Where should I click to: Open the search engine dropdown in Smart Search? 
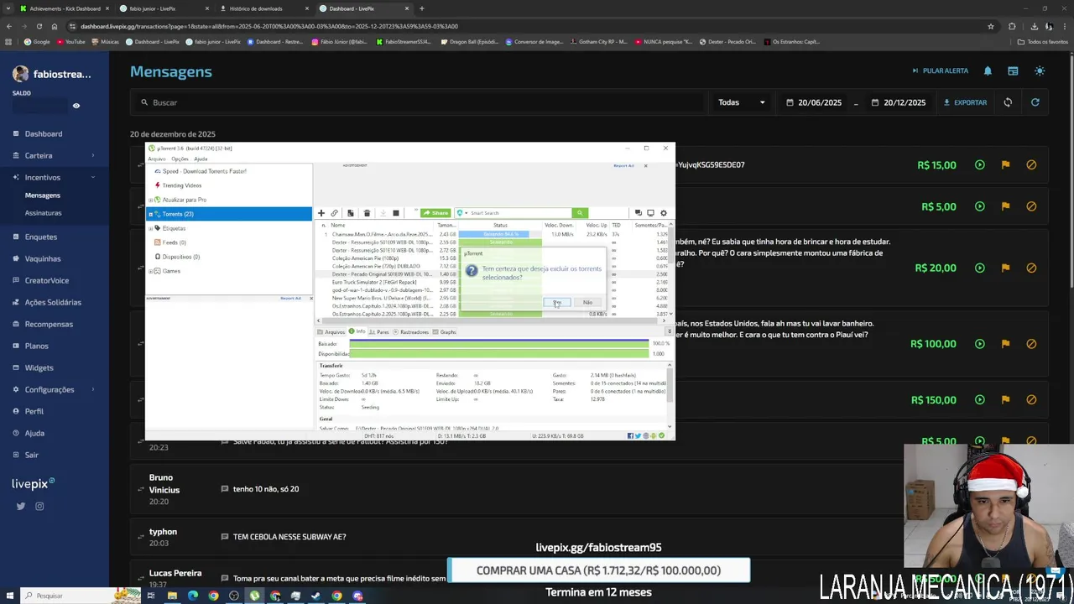466,213
